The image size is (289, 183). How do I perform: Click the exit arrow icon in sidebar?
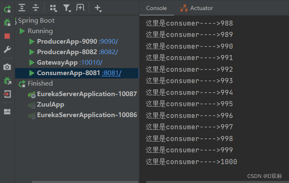(7, 94)
